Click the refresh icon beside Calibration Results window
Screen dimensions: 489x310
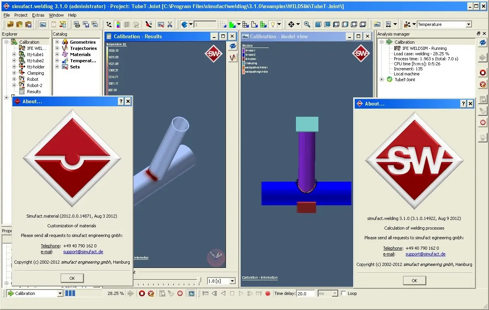click(233, 46)
